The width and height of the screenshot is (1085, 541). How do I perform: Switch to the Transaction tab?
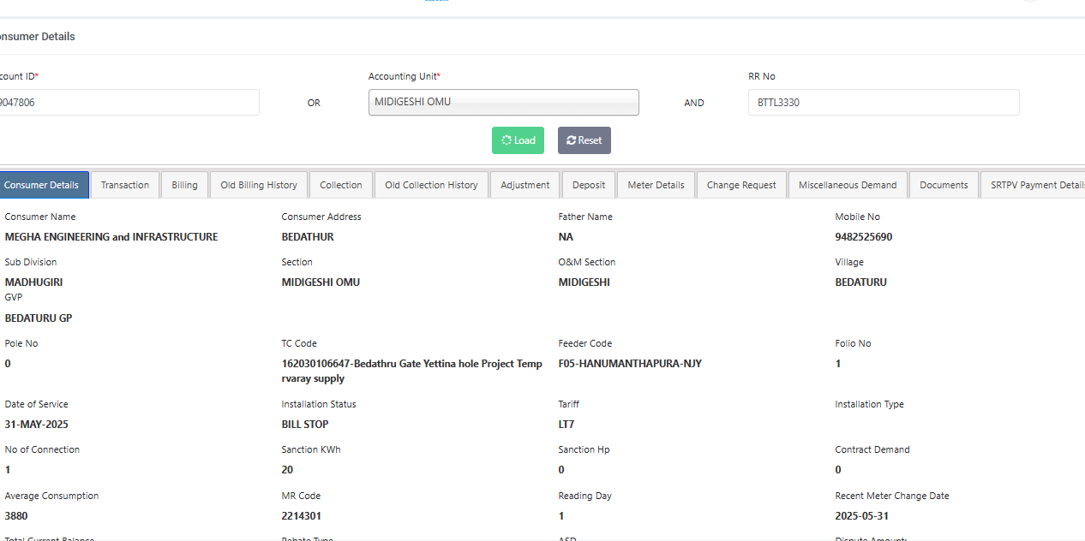[x=125, y=185]
